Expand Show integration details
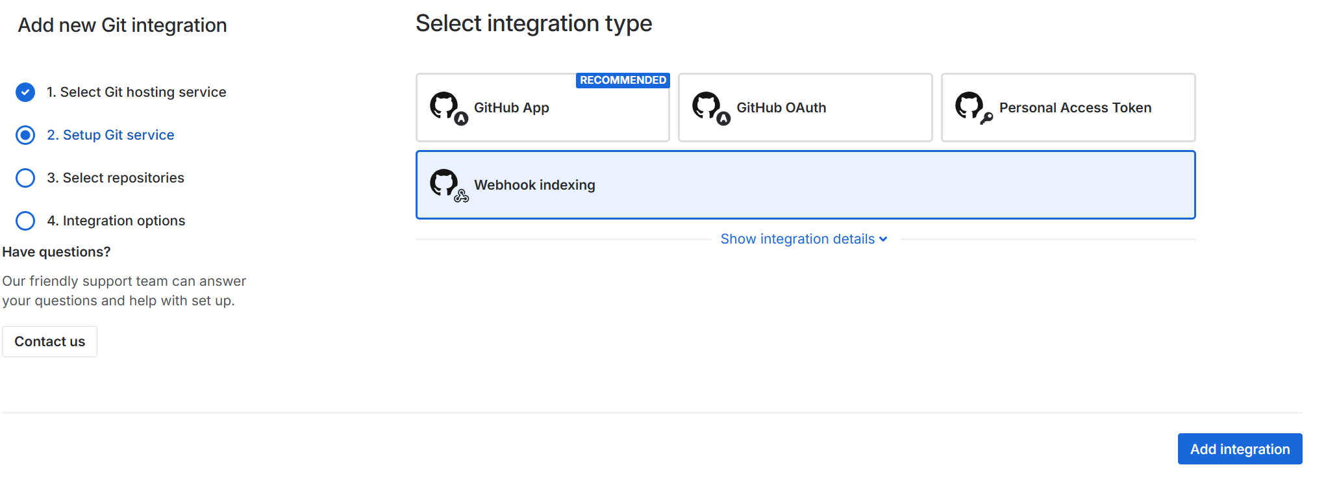 [797, 239]
